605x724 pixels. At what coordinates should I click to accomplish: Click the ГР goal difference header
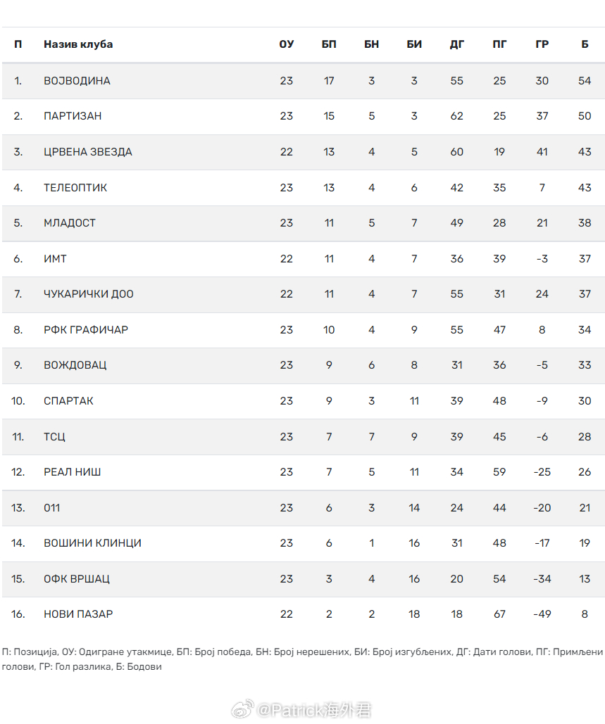[x=542, y=44]
